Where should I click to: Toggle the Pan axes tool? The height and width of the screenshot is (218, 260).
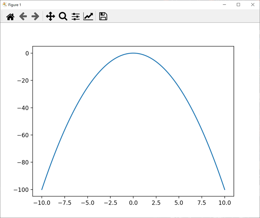coord(50,17)
